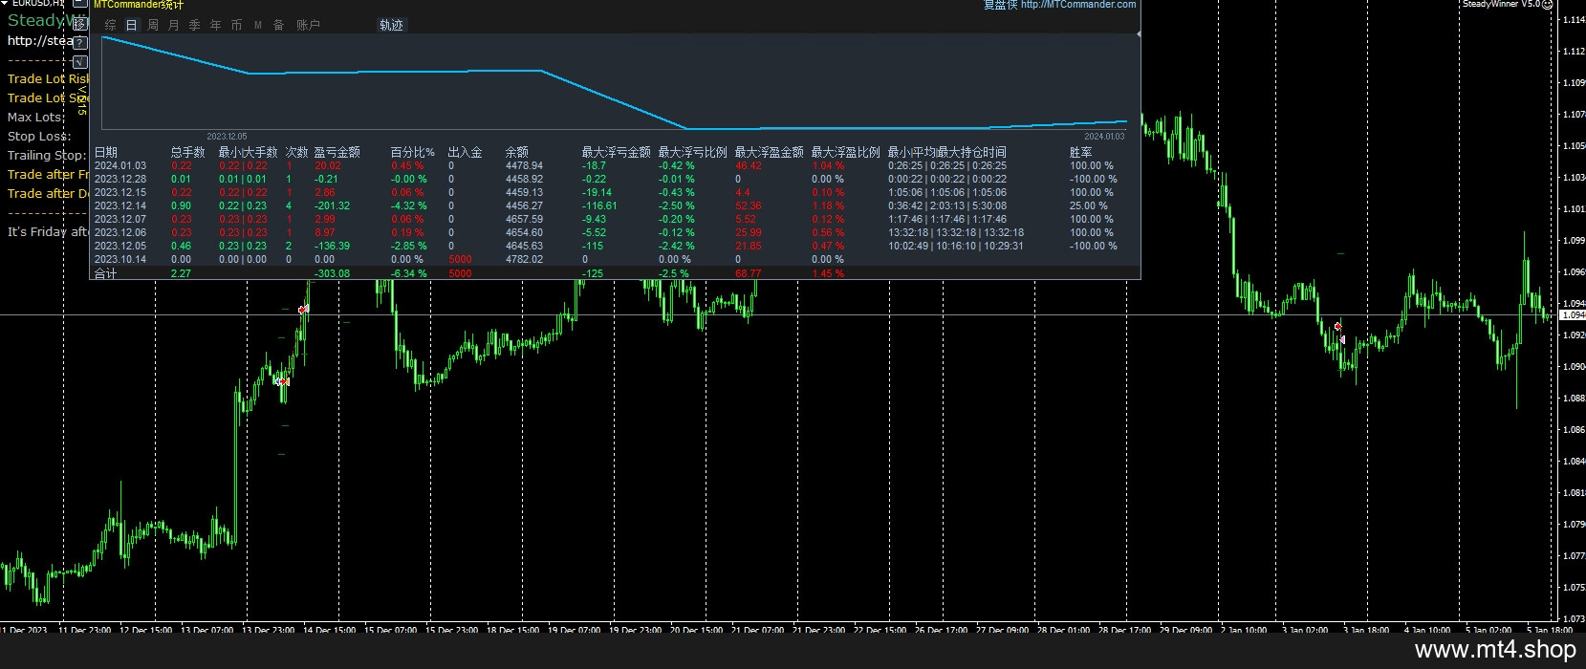Click the 日期 column header
1586x669 pixels.
pos(105,152)
